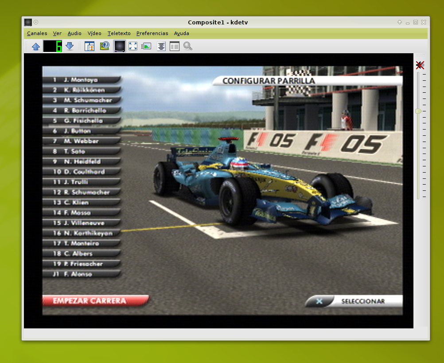Click the "F. Alonso" grid entry
The image size is (444, 363).
(x=82, y=274)
